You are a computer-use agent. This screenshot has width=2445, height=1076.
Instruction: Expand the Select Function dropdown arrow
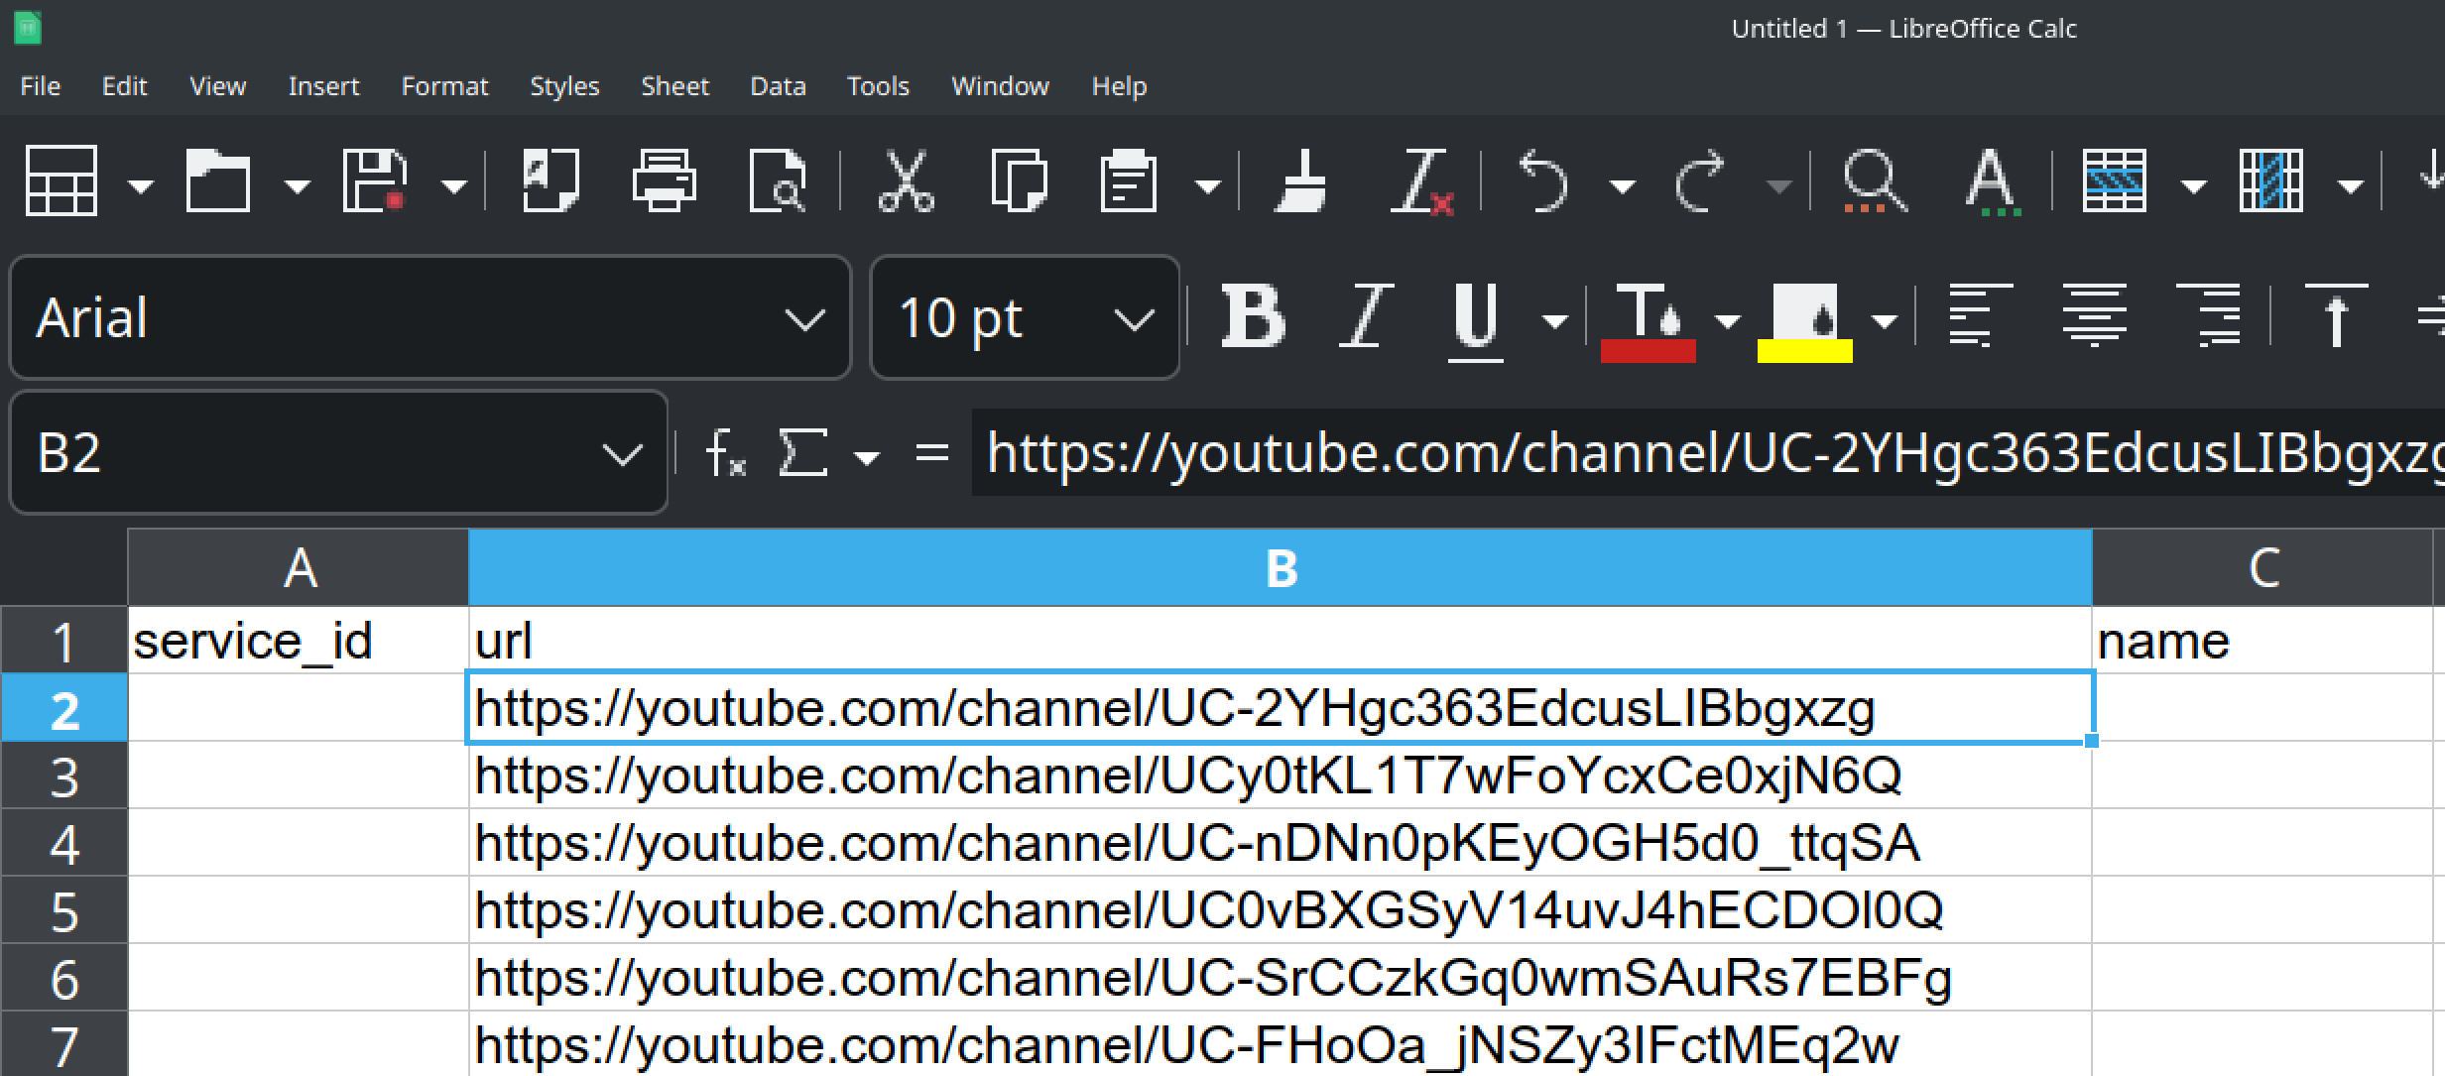(866, 456)
